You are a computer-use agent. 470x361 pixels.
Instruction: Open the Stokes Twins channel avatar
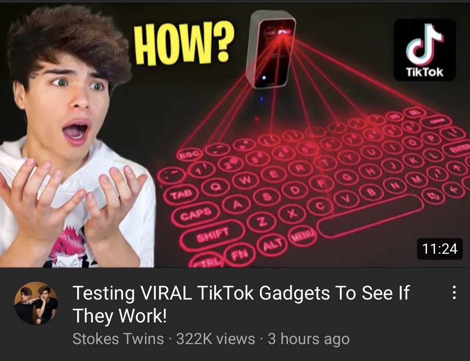click(36, 303)
